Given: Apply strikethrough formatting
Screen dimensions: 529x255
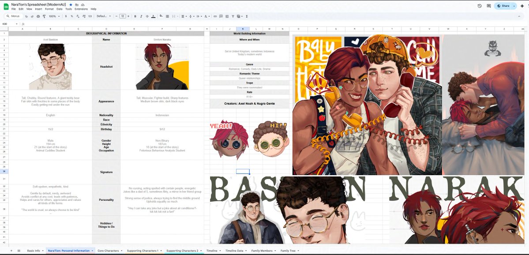Looking at the screenshot, I should (146, 16).
